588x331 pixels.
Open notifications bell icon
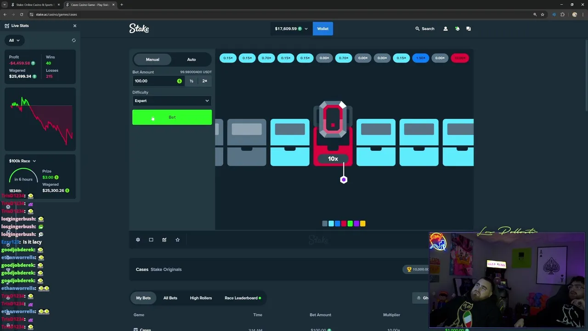pyautogui.click(x=457, y=29)
